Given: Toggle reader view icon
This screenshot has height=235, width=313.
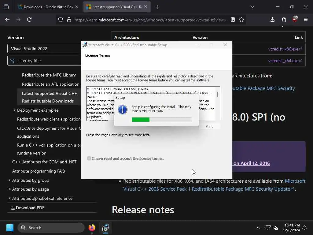Looking at the screenshot, I should point(233,20).
